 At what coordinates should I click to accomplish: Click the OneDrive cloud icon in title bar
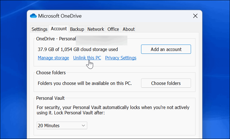(33, 16)
